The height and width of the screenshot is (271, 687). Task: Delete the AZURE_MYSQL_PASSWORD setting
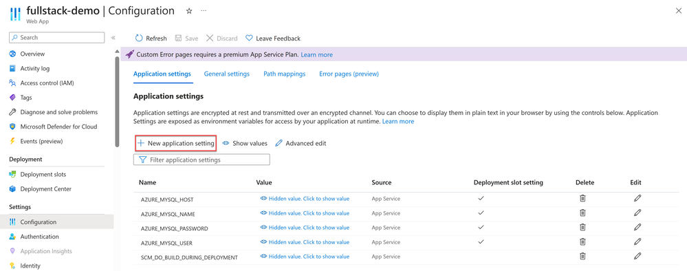point(582,227)
